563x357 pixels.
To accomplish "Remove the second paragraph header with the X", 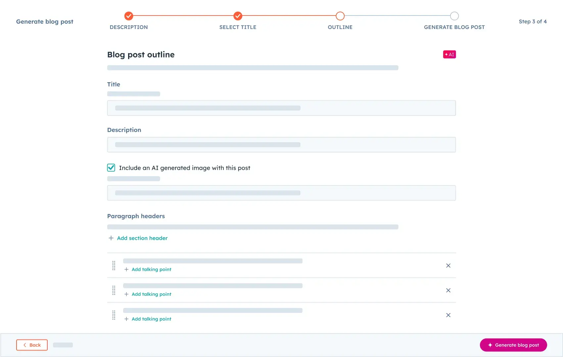I will [448, 290].
